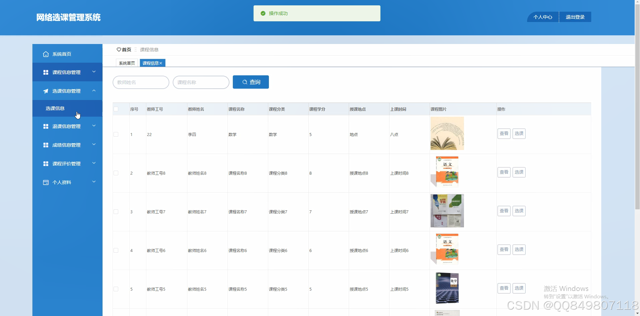Check the box for row 教师工号5

pos(116,289)
